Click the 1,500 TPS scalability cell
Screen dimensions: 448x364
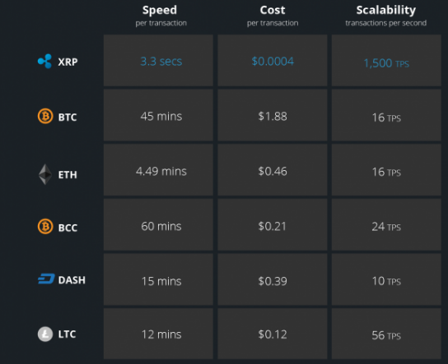click(x=386, y=61)
